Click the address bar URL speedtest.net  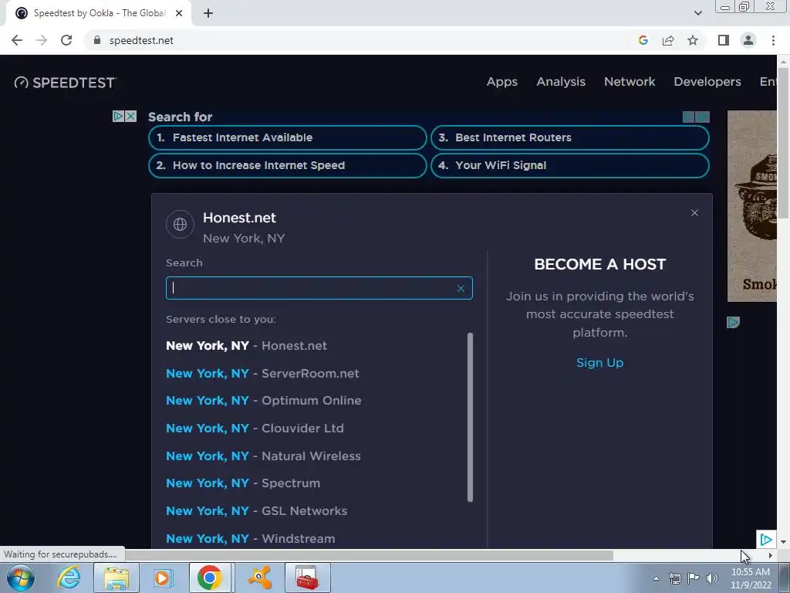141,40
